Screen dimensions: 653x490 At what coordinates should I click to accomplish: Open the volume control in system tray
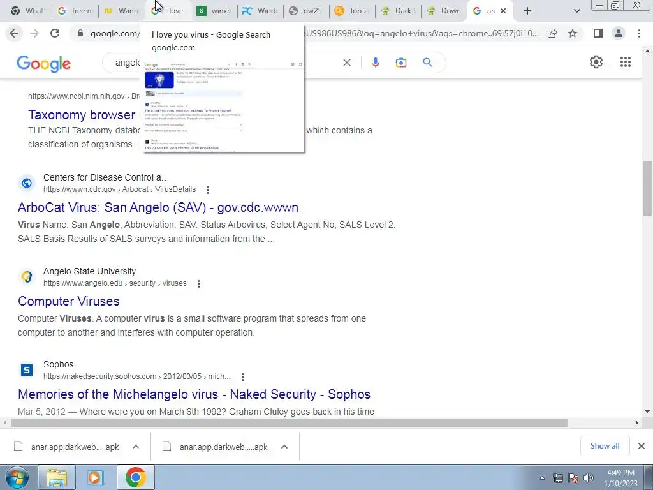coord(589,478)
